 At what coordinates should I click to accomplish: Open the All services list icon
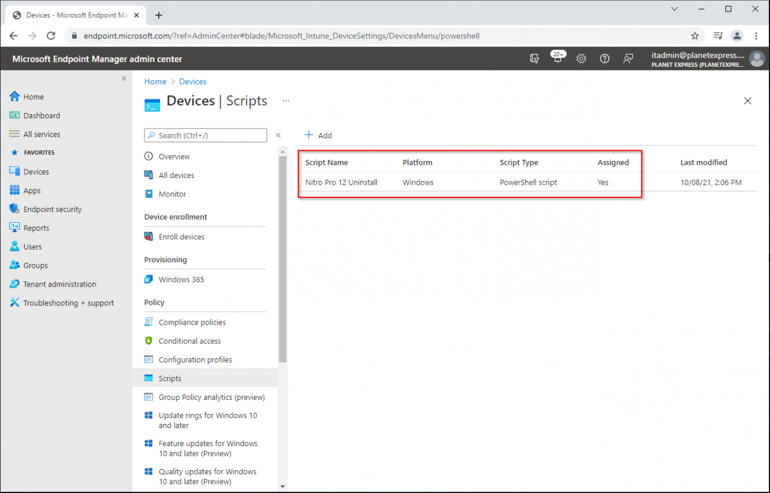pyautogui.click(x=14, y=134)
